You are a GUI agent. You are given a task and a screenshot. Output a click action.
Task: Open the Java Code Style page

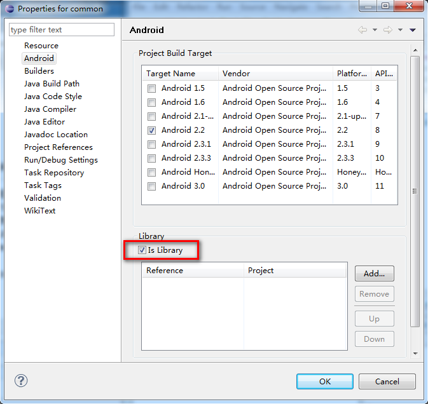(53, 96)
